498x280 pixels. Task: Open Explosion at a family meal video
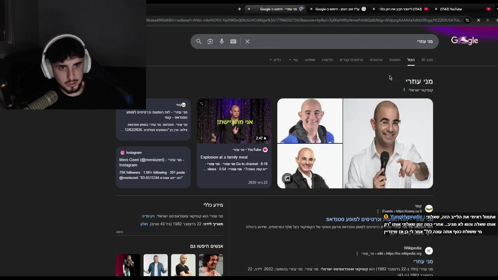tap(224, 157)
